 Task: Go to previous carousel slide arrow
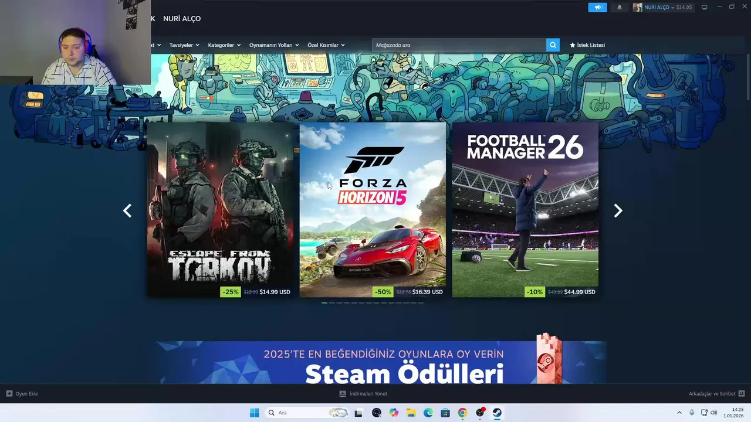point(127,211)
